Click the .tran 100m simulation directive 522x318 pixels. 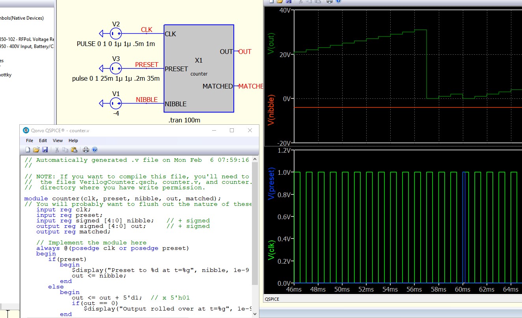[x=185, y=120]
